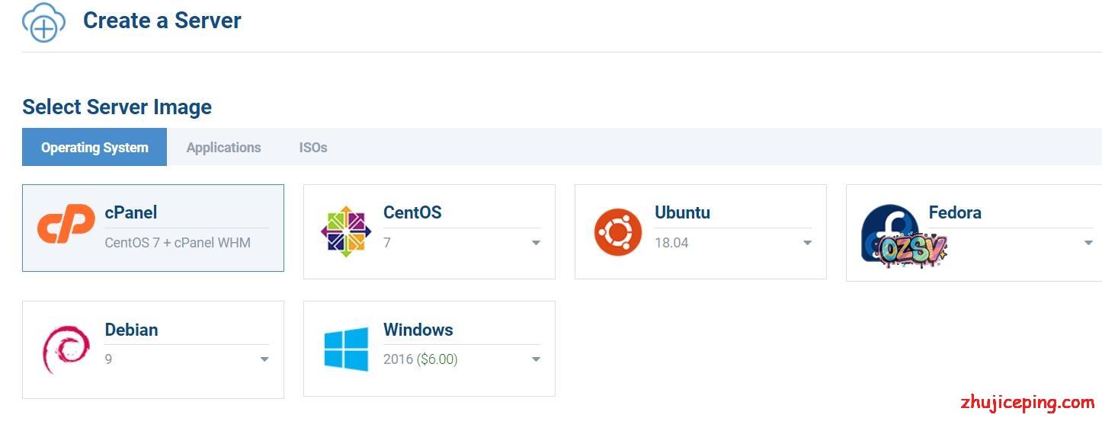Open the ISOs tab
This screenshot has height=421, width=1102.
coord(313,148)
